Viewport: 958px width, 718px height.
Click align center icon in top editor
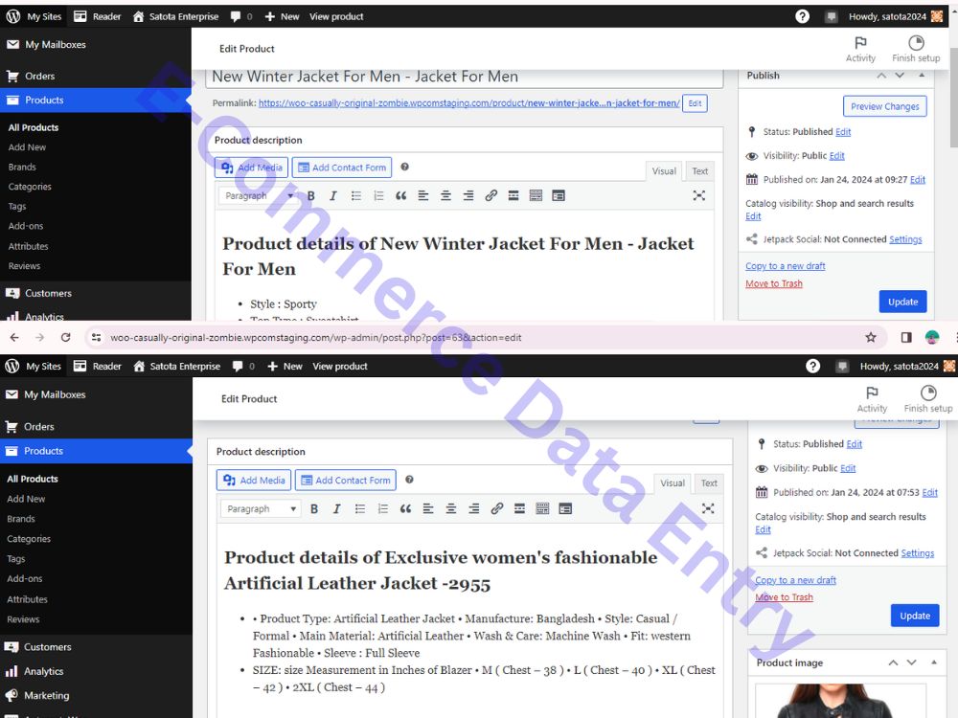[x=446, y=196]
